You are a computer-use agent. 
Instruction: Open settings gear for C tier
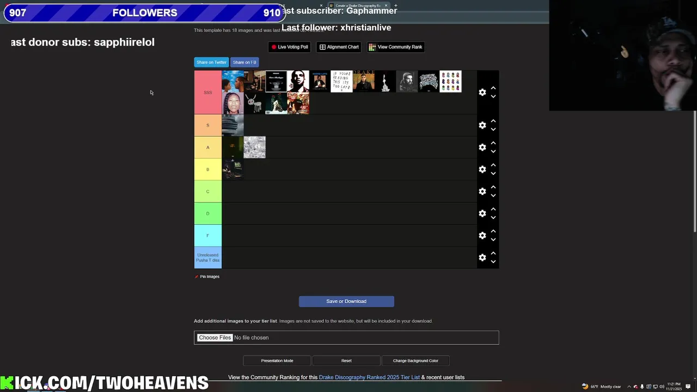click(482, 192)
